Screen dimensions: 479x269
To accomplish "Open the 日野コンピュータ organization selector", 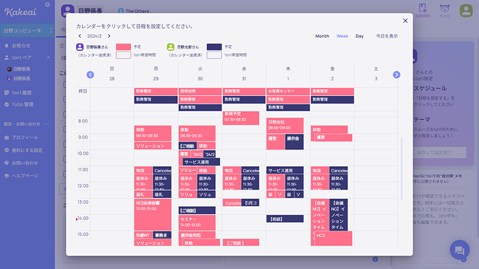I will coord(28,30).
